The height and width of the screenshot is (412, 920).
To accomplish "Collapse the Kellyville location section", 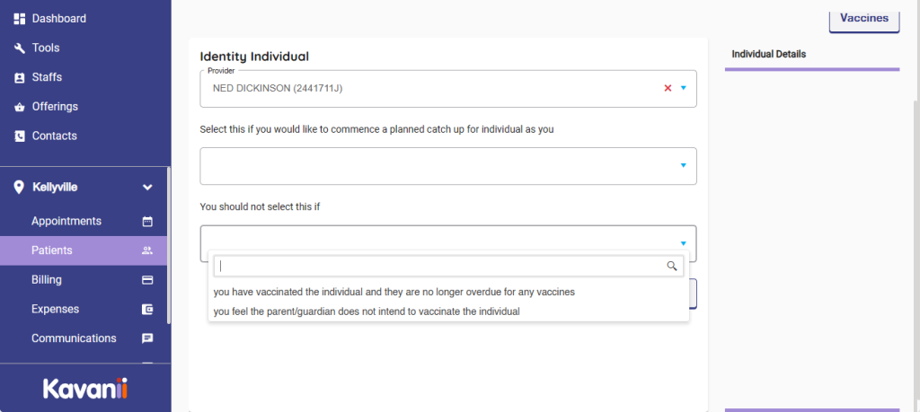I will pyautogui.click(x=147, y=188).
